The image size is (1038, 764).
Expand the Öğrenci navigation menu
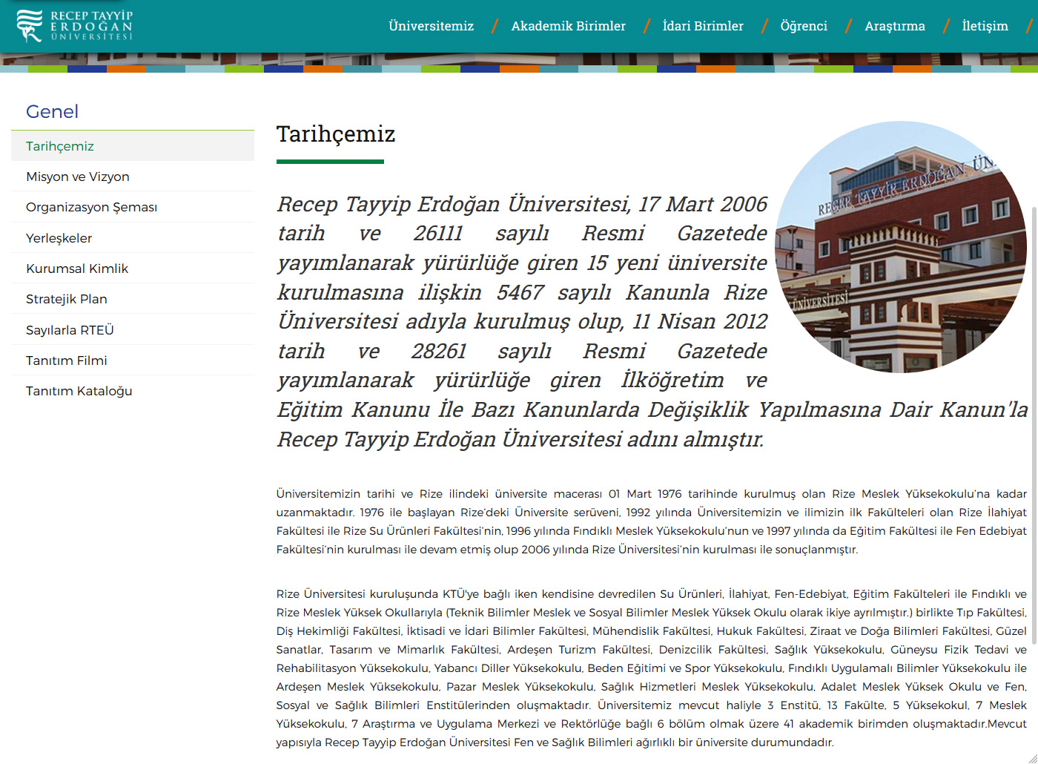pyautogui.click(x=803, y=26)
